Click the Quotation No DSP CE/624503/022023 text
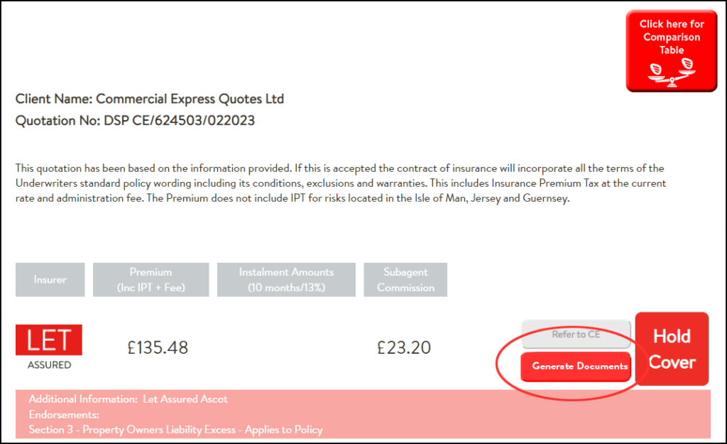The width and height of the screenshot is (727, 444). [x=135, y=121]
